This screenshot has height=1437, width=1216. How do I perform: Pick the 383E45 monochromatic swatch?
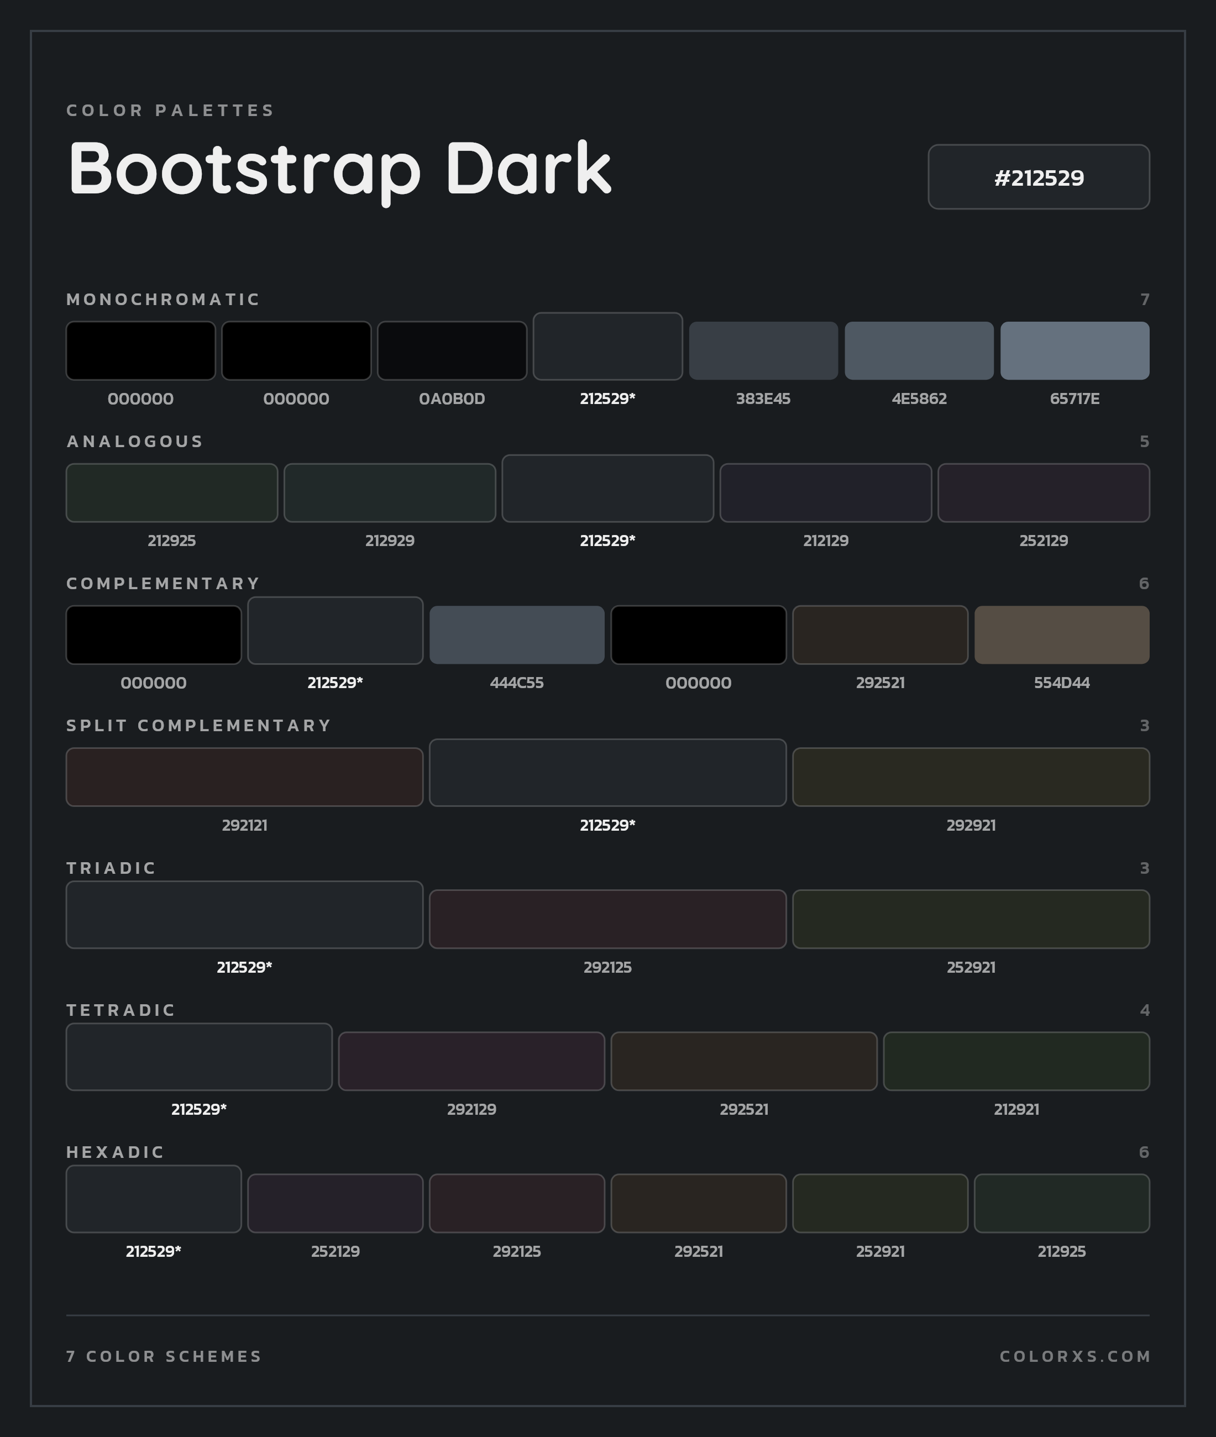[x=764, y=350]
